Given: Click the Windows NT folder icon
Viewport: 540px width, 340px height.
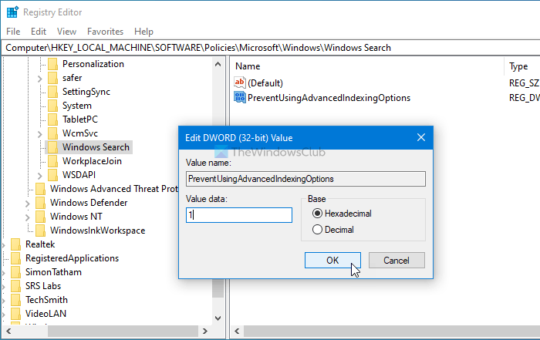Looking at the screenshot, I should [40, 217].
